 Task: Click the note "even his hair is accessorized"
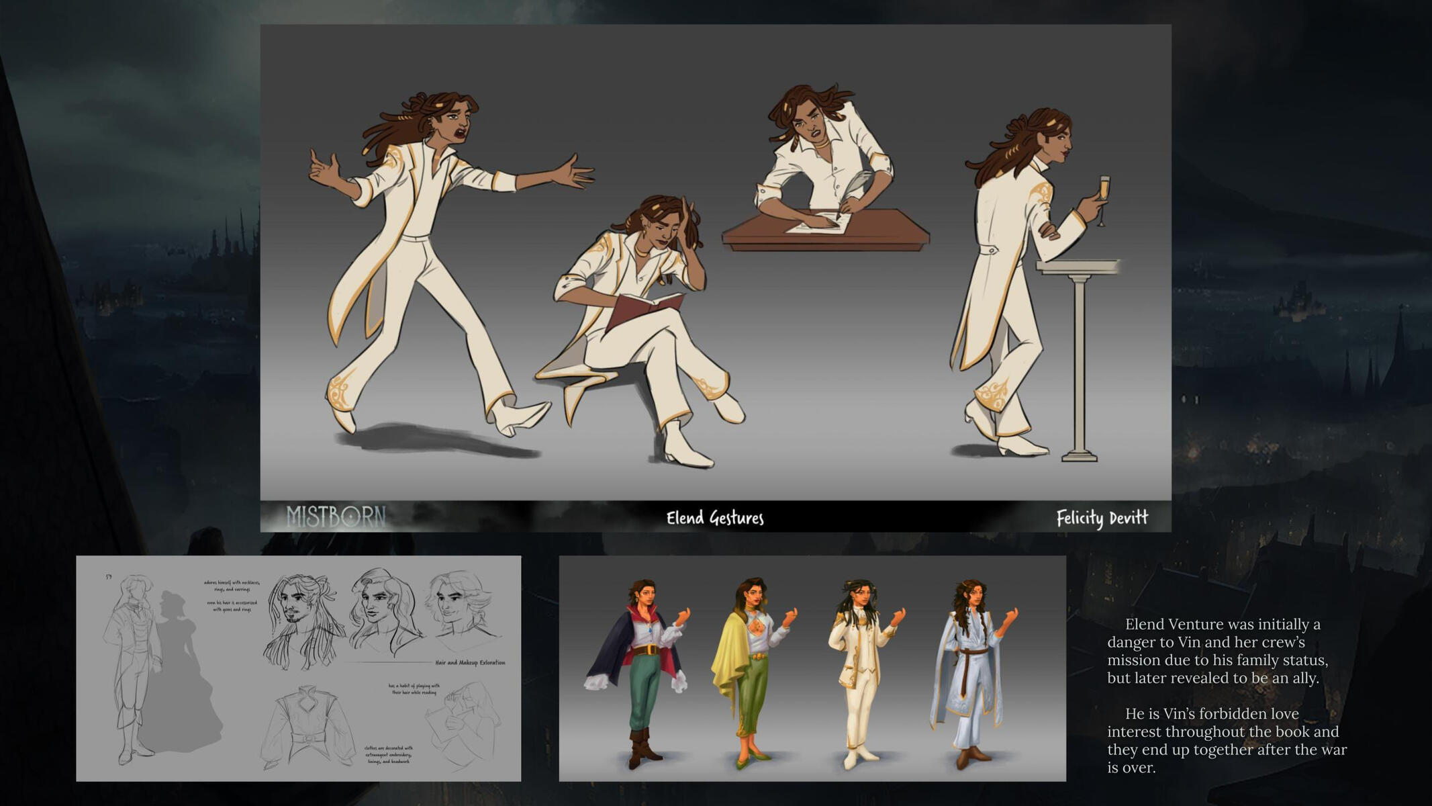[232, 606]
